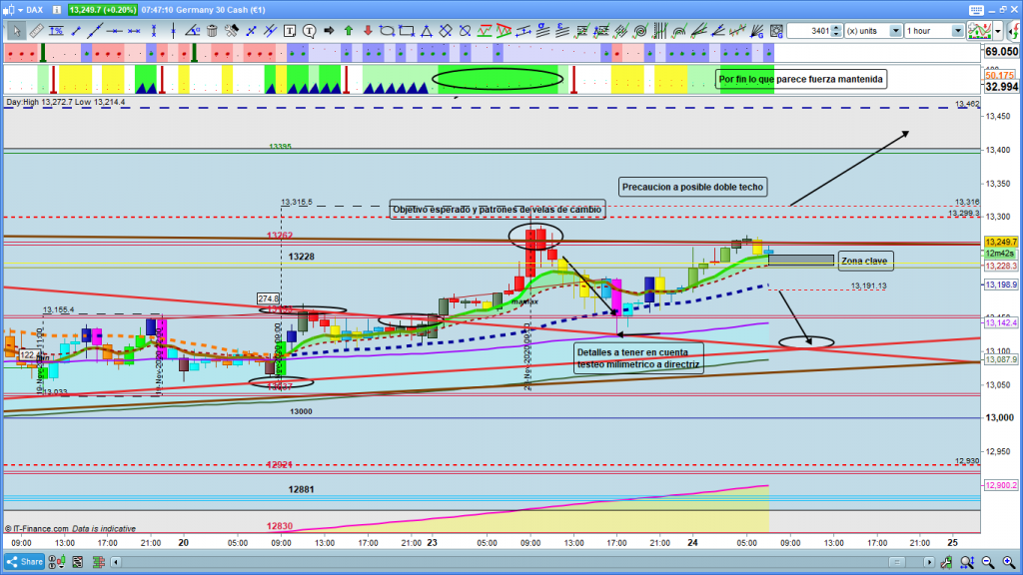1023x575 pixels.
Task: Choose the red down arrow tool
Action: 368,31
